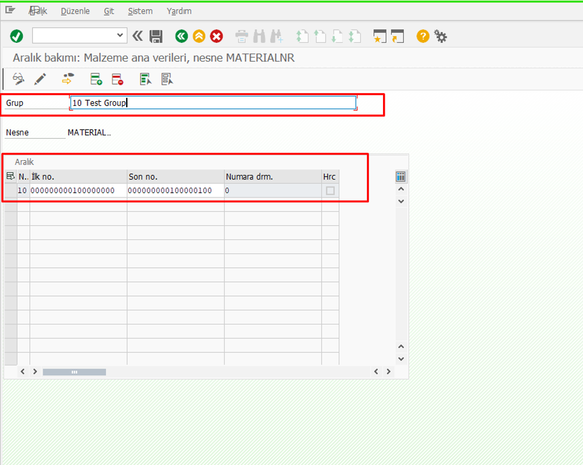The height and width of the screenshot is (465, 583).
Task: Open the Düzenle menu
Action: coord(75,11)
